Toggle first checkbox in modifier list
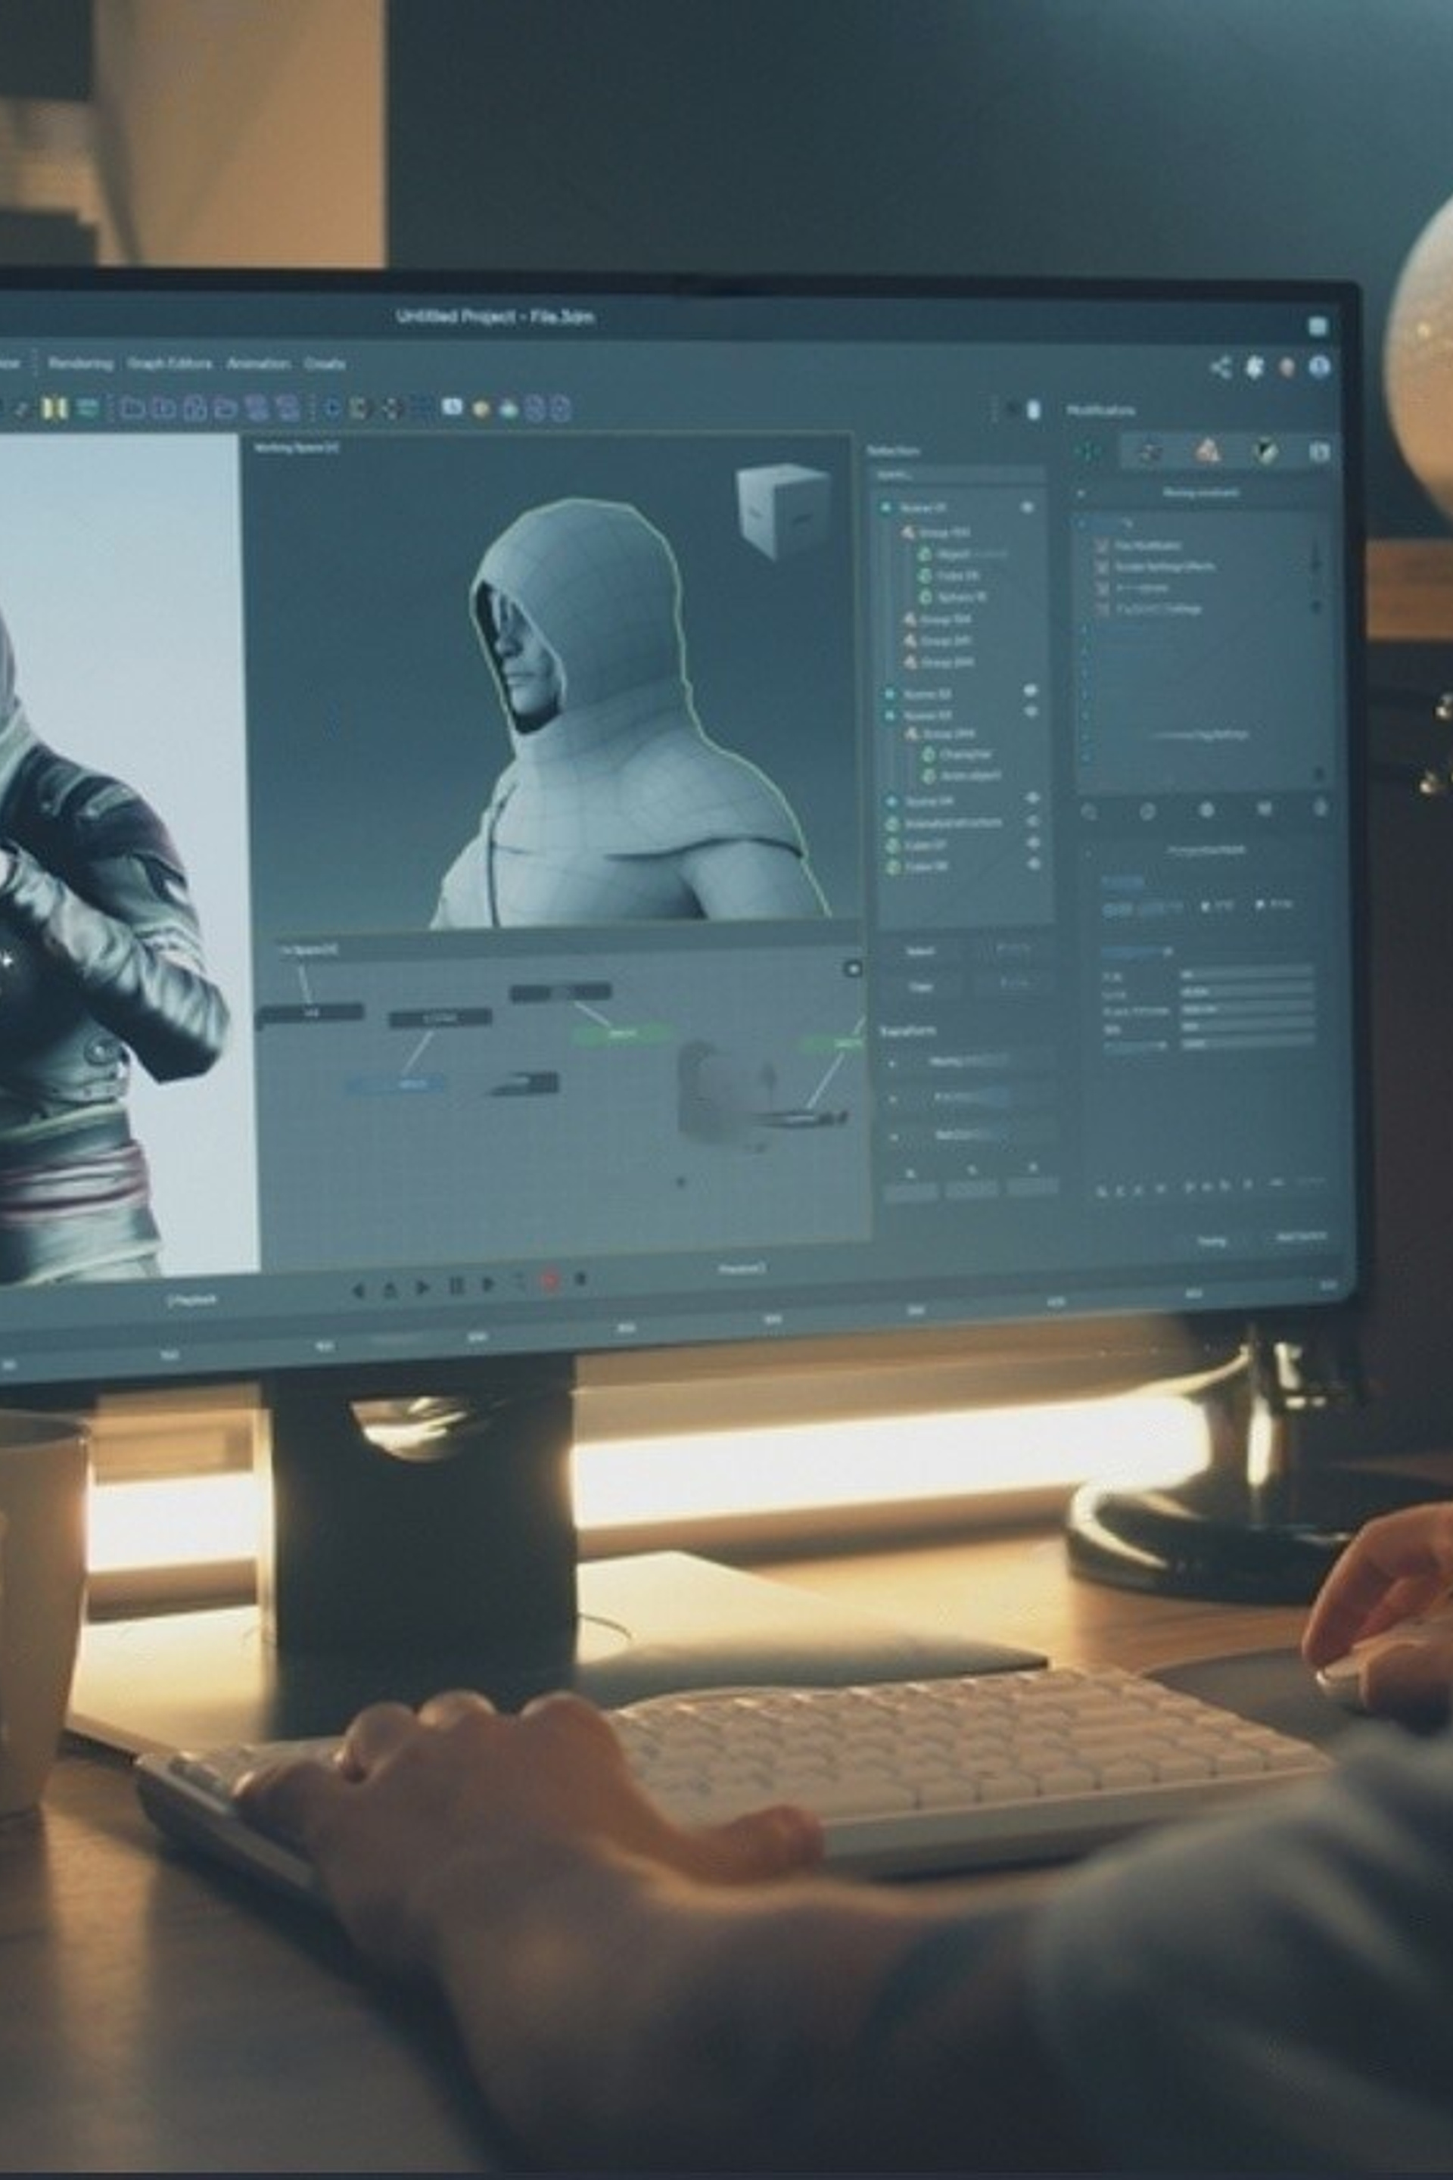This screenshot has width=1453, height=2180. pos(1101,546)
